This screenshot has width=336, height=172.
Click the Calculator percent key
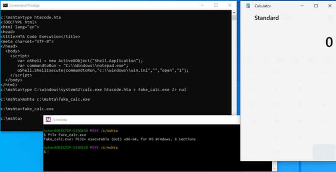[253, 73]
